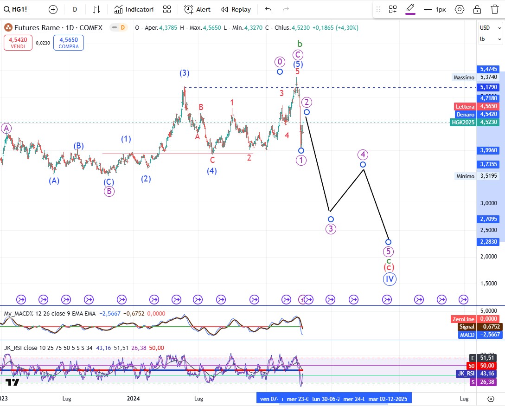Start bar Replay mode
The width and height of the screenshot is (505, 407).
click(236, 9)
